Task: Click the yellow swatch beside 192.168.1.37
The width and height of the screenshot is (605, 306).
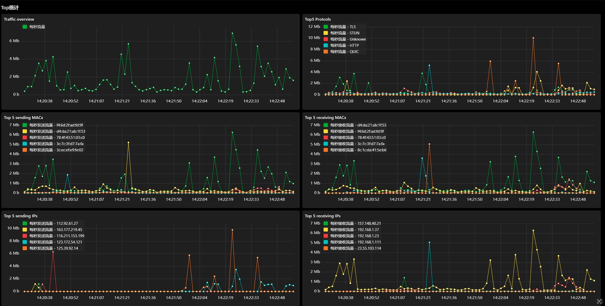Action: point(326,230)
